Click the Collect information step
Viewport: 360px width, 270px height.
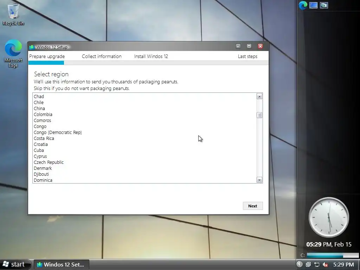click(102, 57)
